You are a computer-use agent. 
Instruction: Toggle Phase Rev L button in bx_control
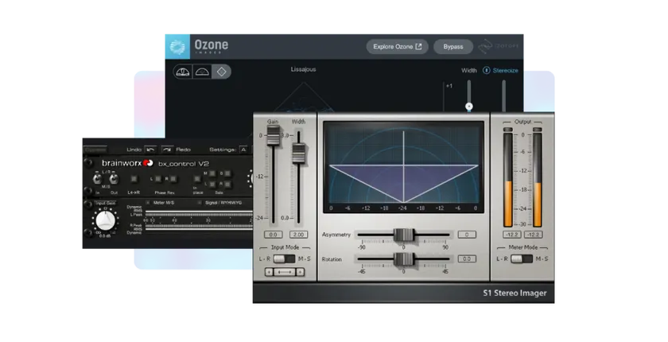point(158,179)
